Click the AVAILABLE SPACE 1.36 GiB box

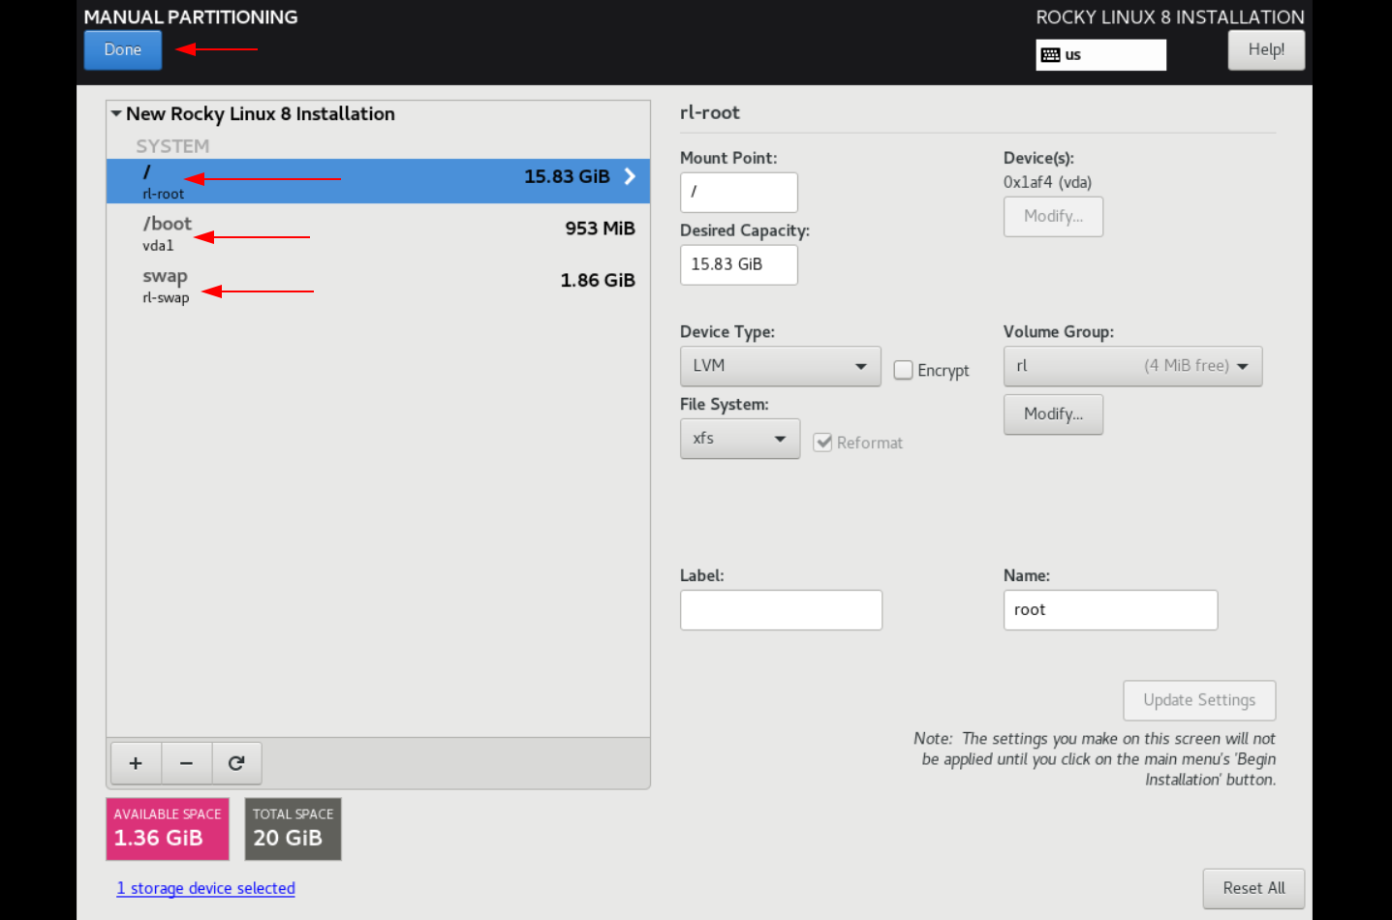pos(168,829)
